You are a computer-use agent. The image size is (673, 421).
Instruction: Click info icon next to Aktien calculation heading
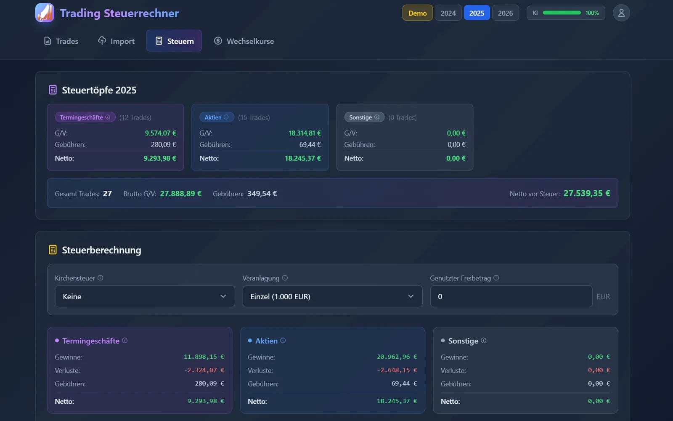point(283,341)
